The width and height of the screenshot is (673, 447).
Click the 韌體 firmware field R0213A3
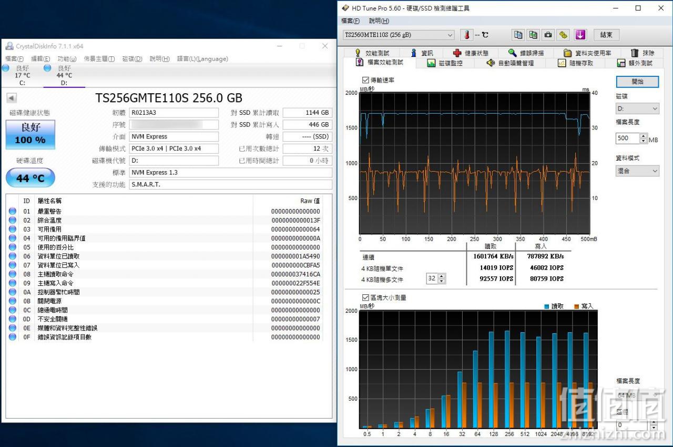click(x=174, y=113)
